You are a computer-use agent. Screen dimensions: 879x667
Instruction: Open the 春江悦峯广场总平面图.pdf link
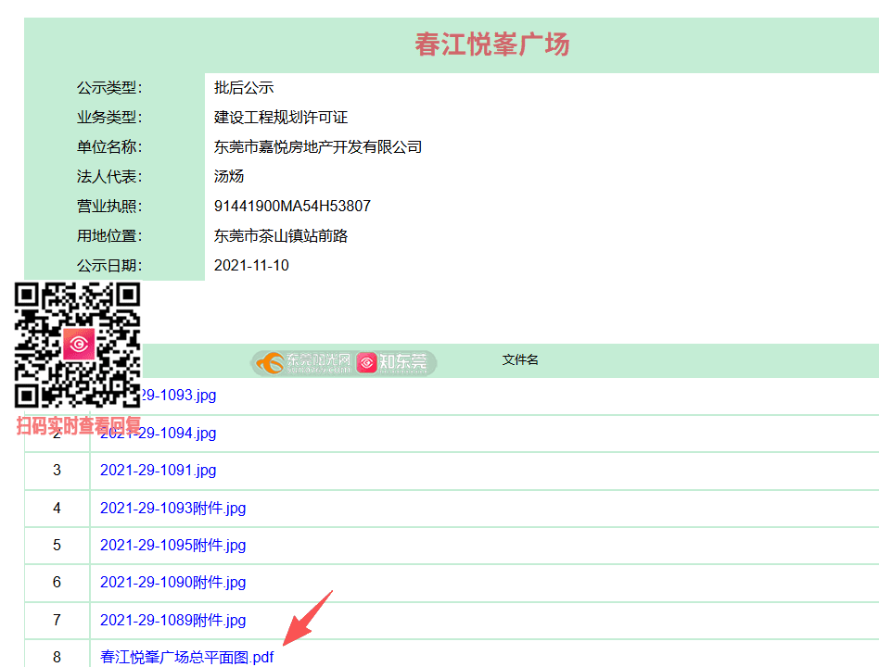[187, 657]
